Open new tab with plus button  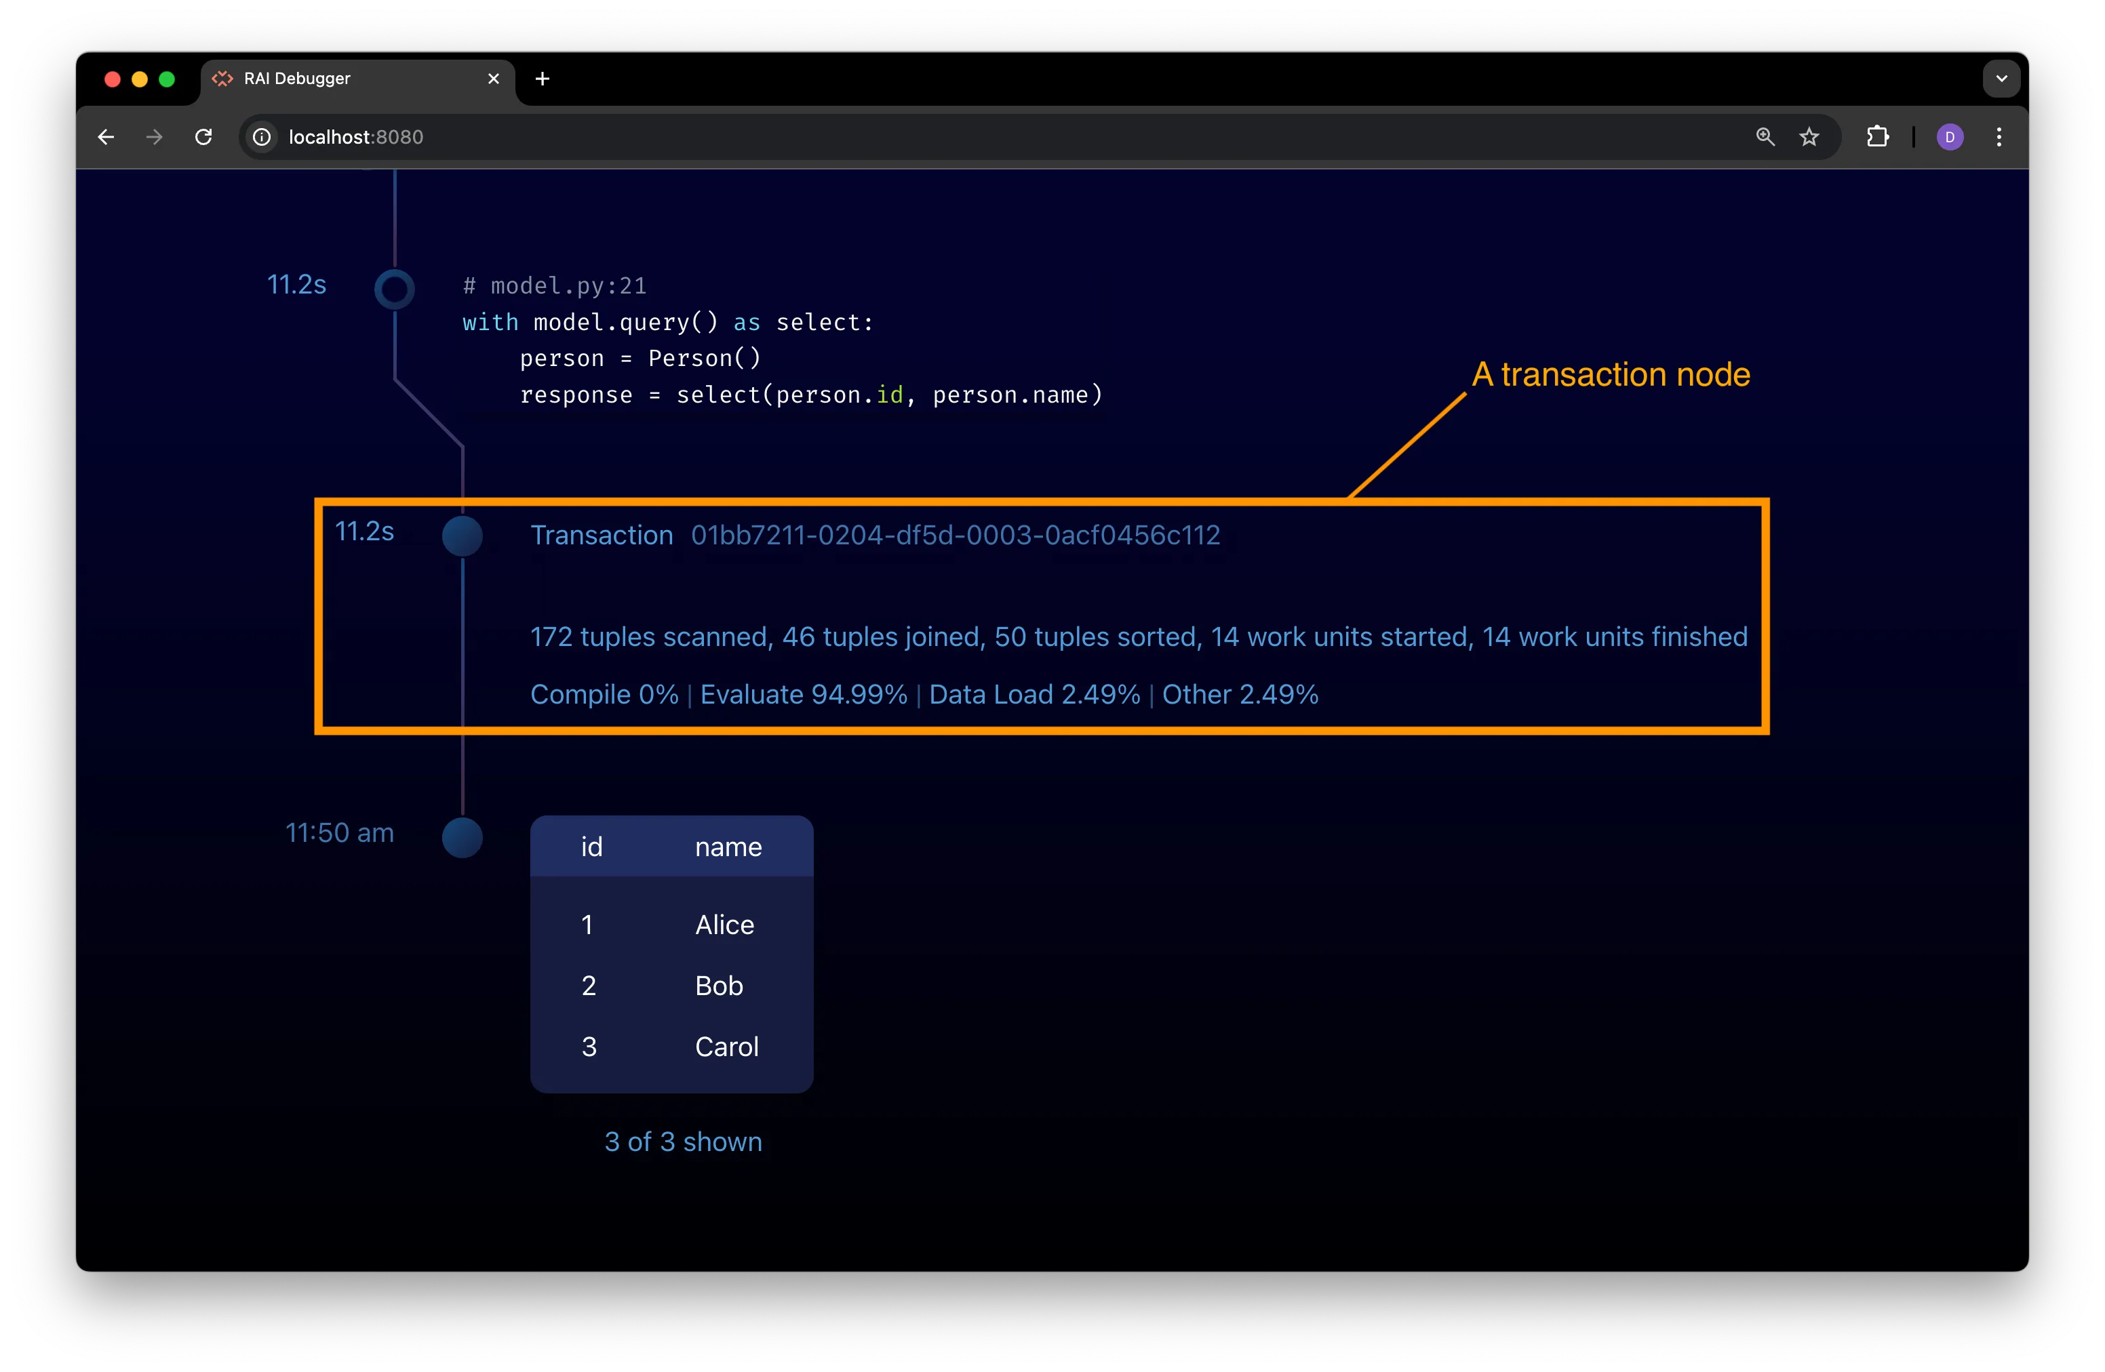[x=542, y=79]
